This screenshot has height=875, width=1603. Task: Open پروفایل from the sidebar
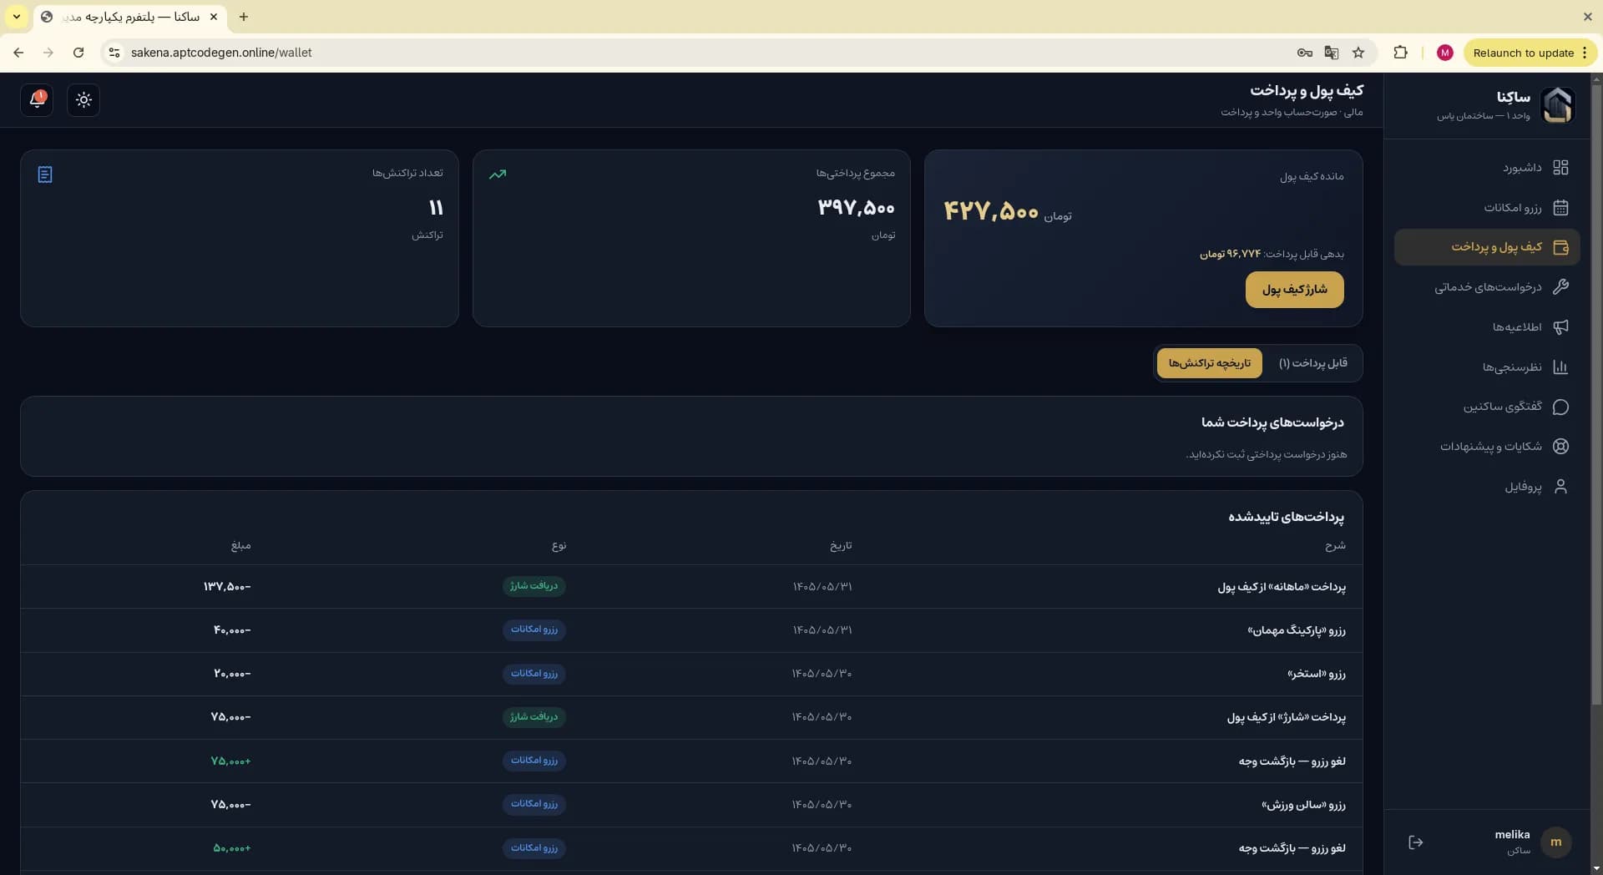[x=1487, y=487]
